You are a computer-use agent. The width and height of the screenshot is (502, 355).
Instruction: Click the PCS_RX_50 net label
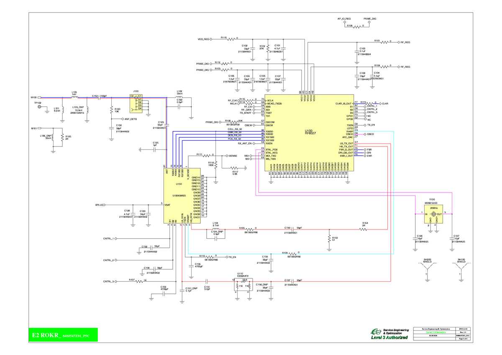[x=234, y=139]
